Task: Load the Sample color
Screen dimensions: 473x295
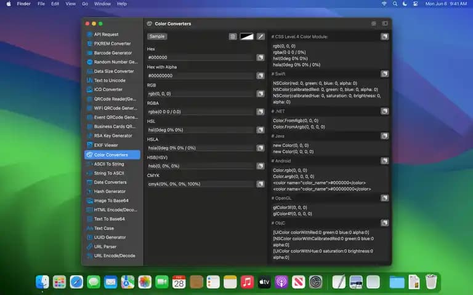Action: tap(157, 36)
